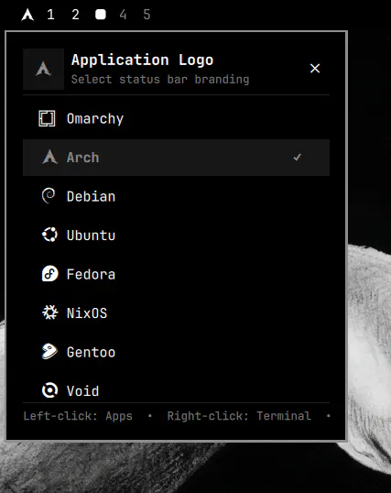Click the checkmark on the Arch row
This screenshot has width=391, height=493.
[297, 158]
